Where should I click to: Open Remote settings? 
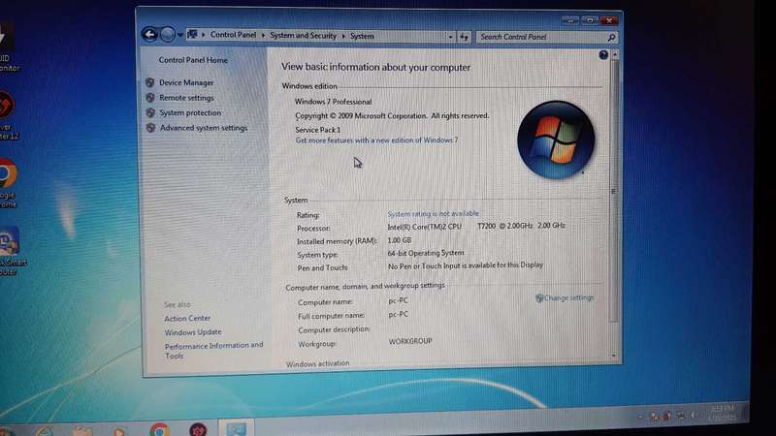tap(186, 98)
